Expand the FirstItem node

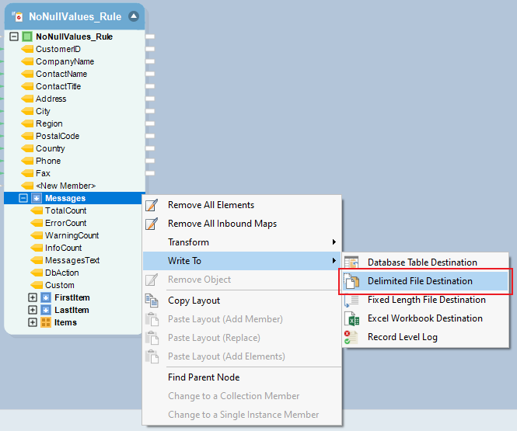click(33, 297)
